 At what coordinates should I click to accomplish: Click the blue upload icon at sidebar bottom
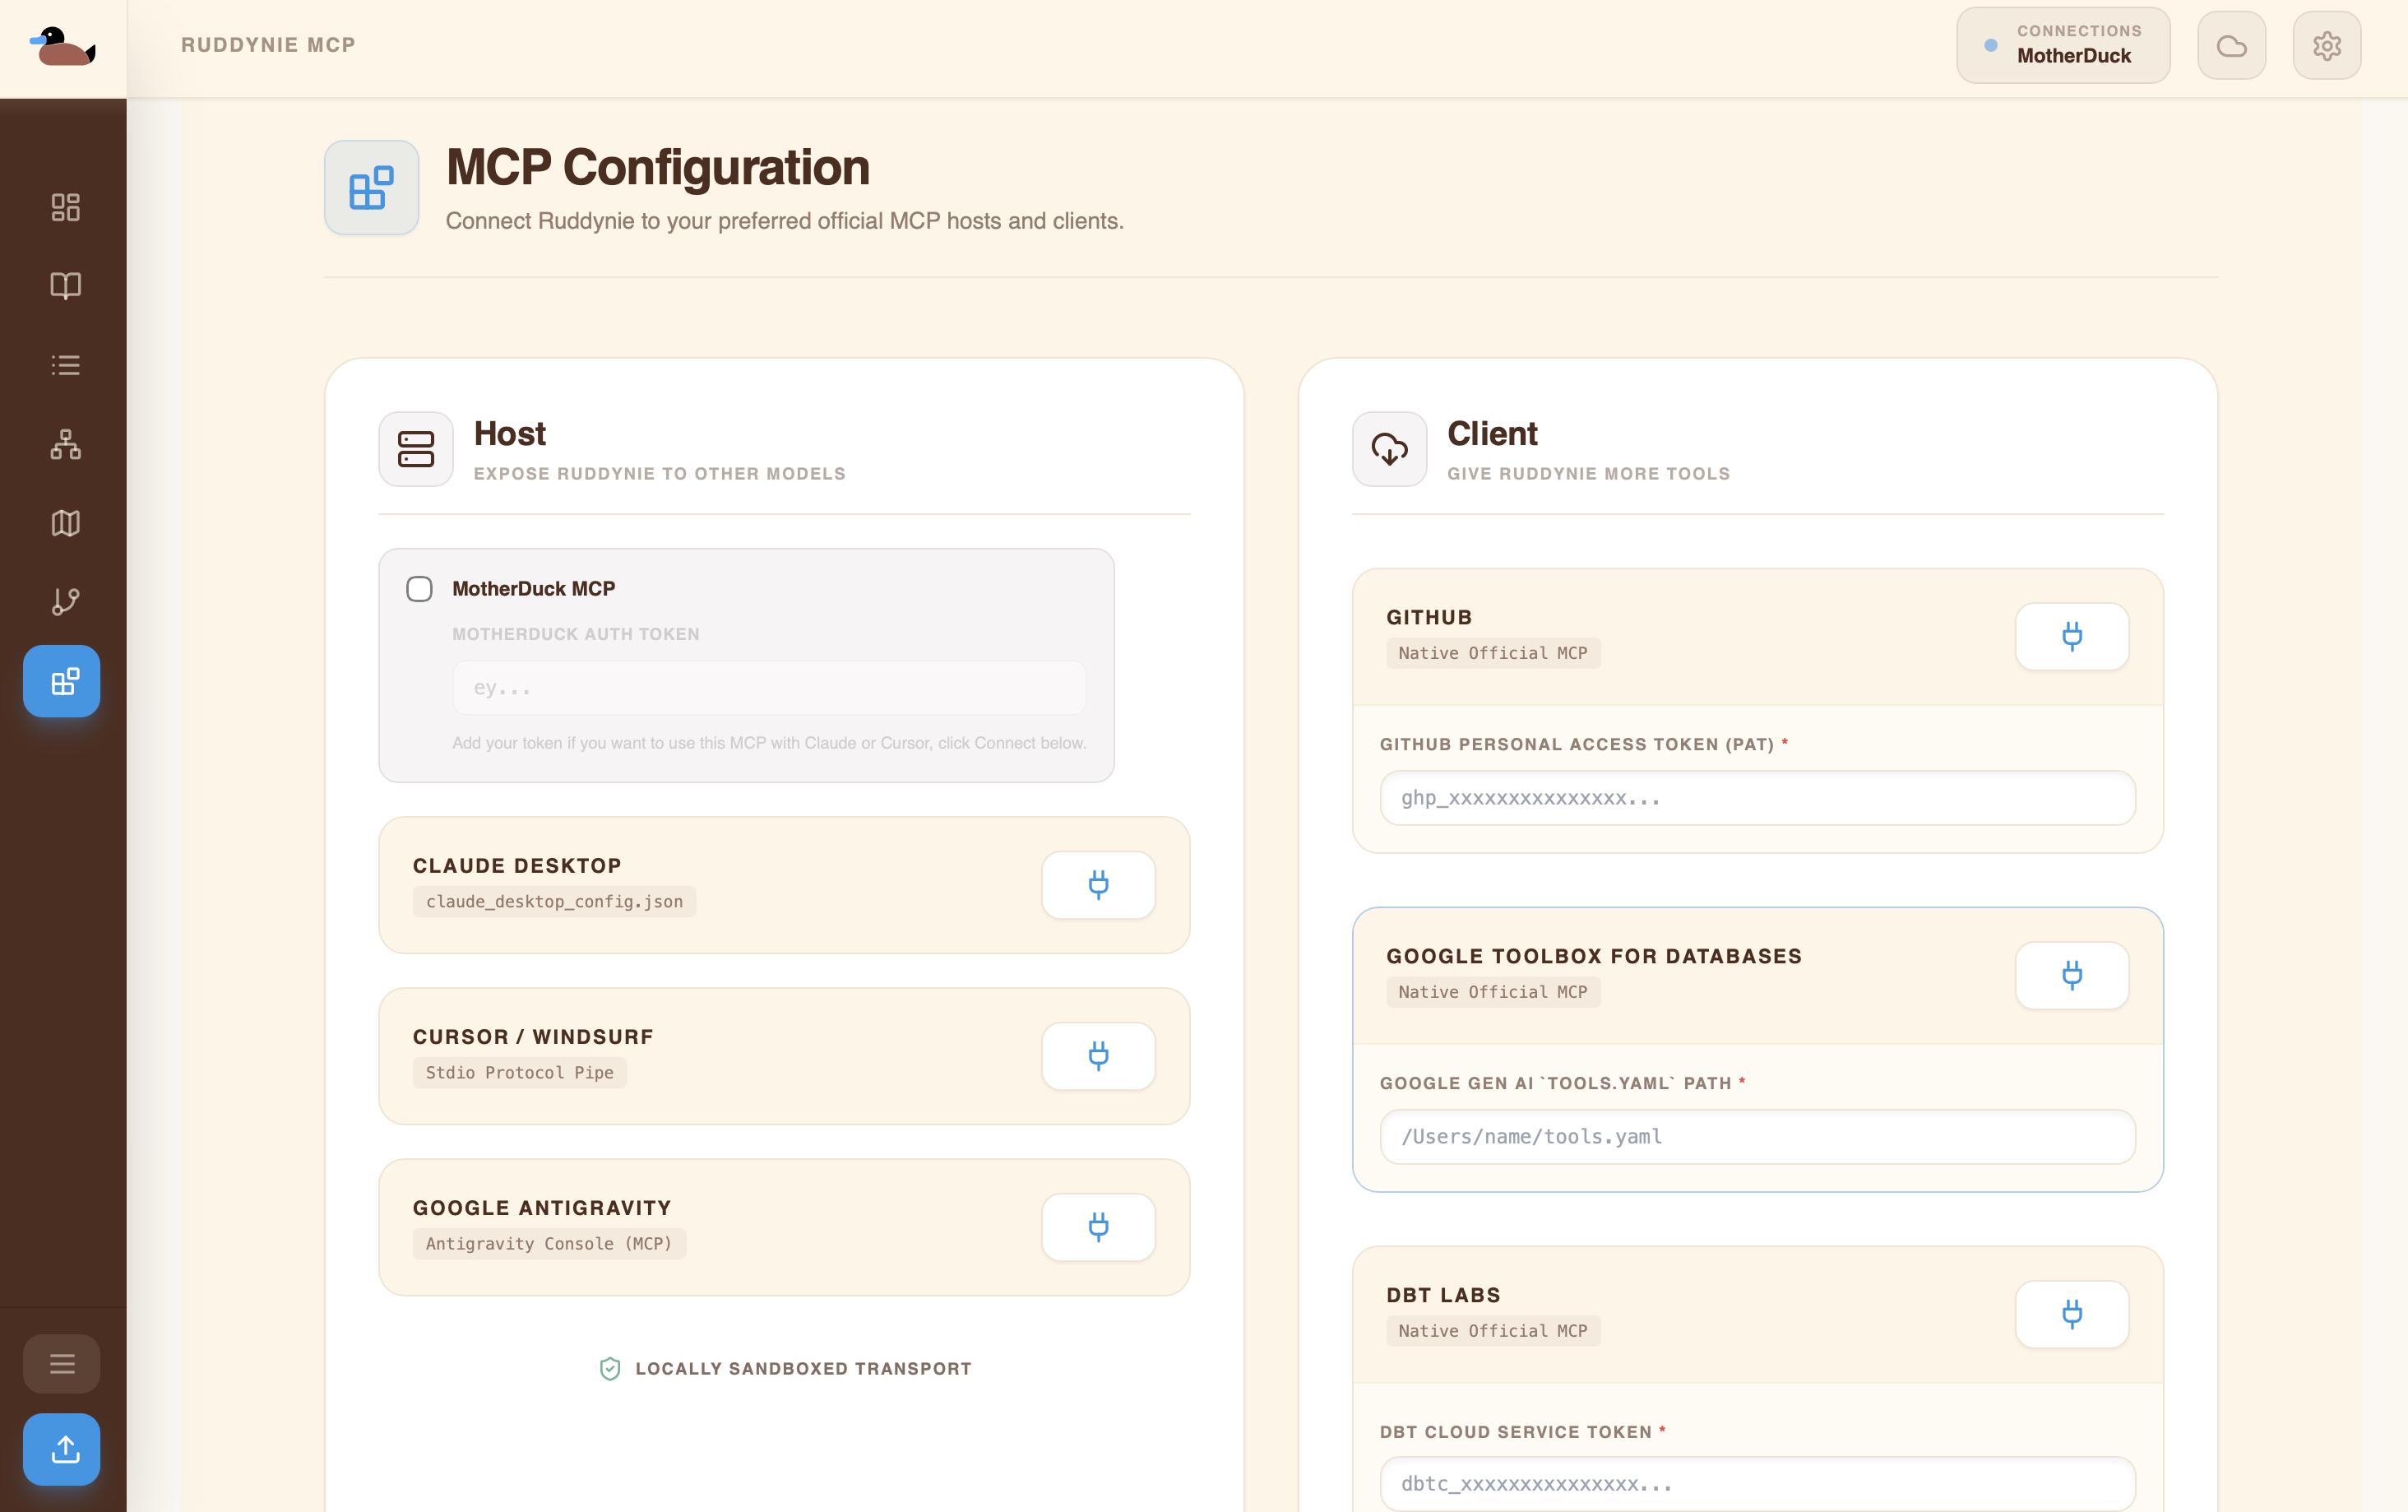(62, 1449)
